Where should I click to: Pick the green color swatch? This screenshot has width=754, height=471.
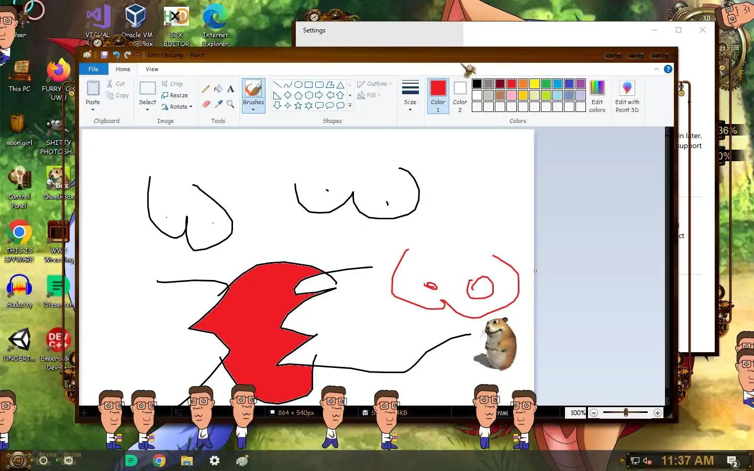(x=546, y=84)
